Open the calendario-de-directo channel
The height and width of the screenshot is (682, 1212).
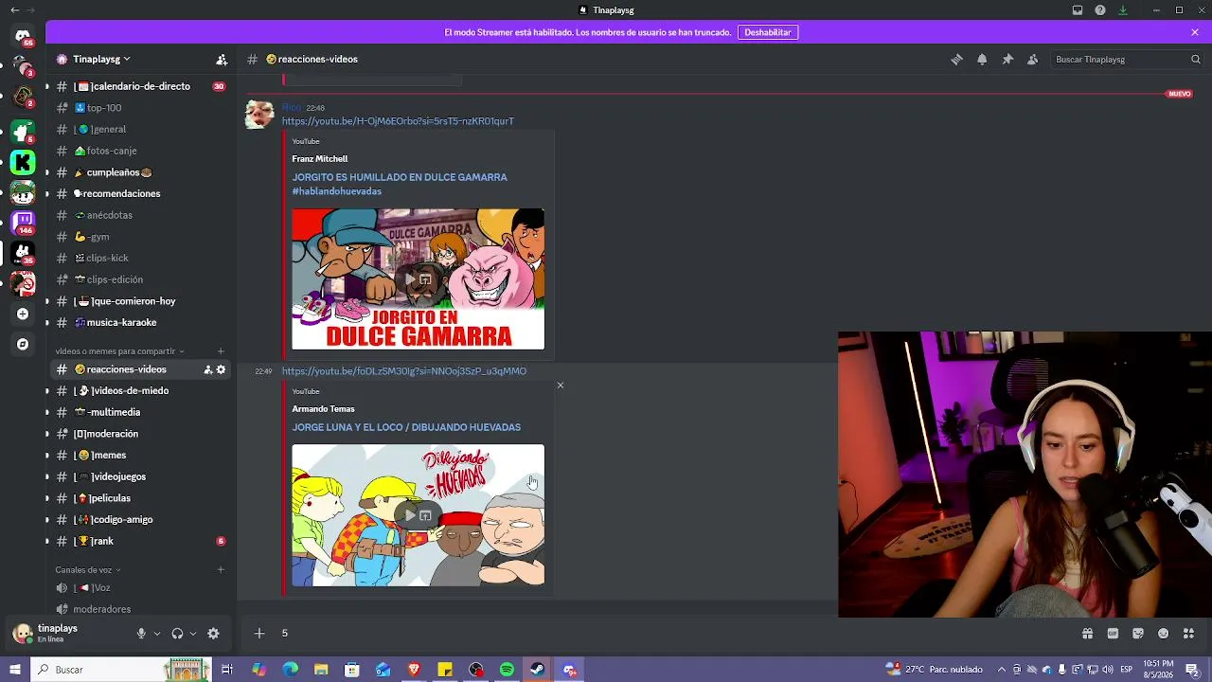(x=140, y=86)
